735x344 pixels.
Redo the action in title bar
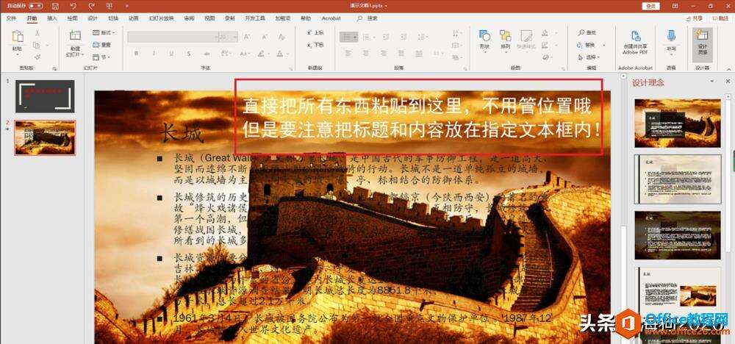91,6
